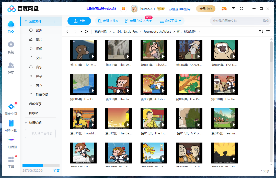
Task: Select thumbnail 第005集 The D...
Action: pos(224,50)
